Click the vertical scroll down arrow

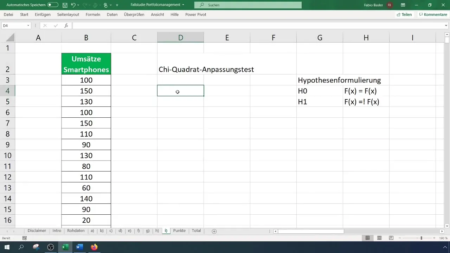click(x=447, y=226)
